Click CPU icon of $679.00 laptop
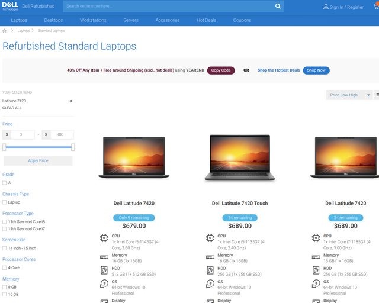Viewport: 379px width, 303px height. (104, 238)
